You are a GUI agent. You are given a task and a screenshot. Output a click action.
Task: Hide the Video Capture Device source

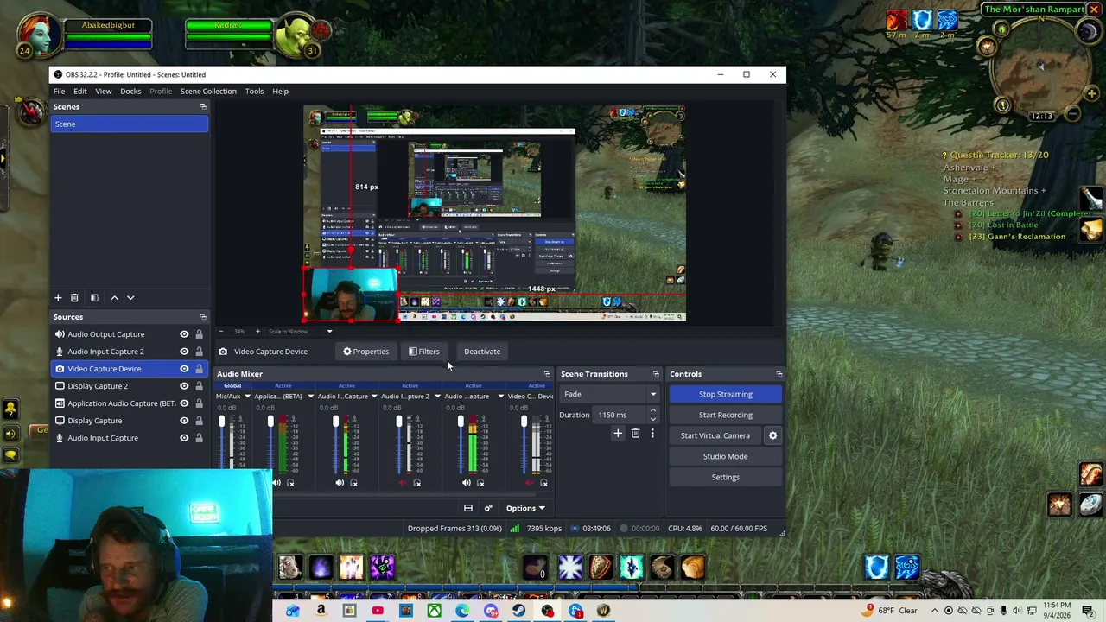pyautogui.click(x=184, y=369)
